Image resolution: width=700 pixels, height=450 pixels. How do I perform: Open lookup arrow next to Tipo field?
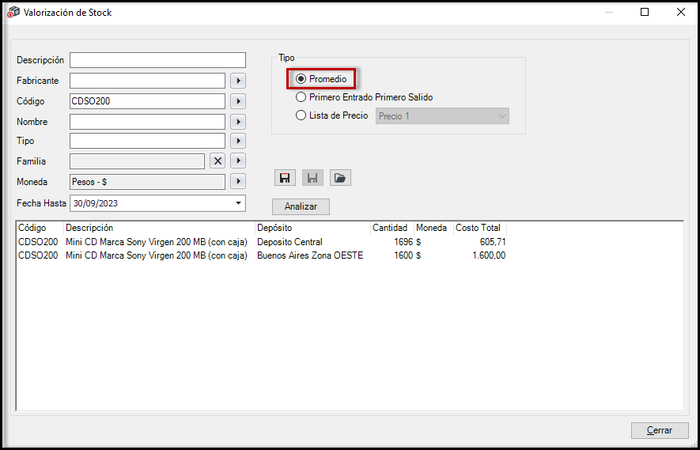(x=238, y=141)
